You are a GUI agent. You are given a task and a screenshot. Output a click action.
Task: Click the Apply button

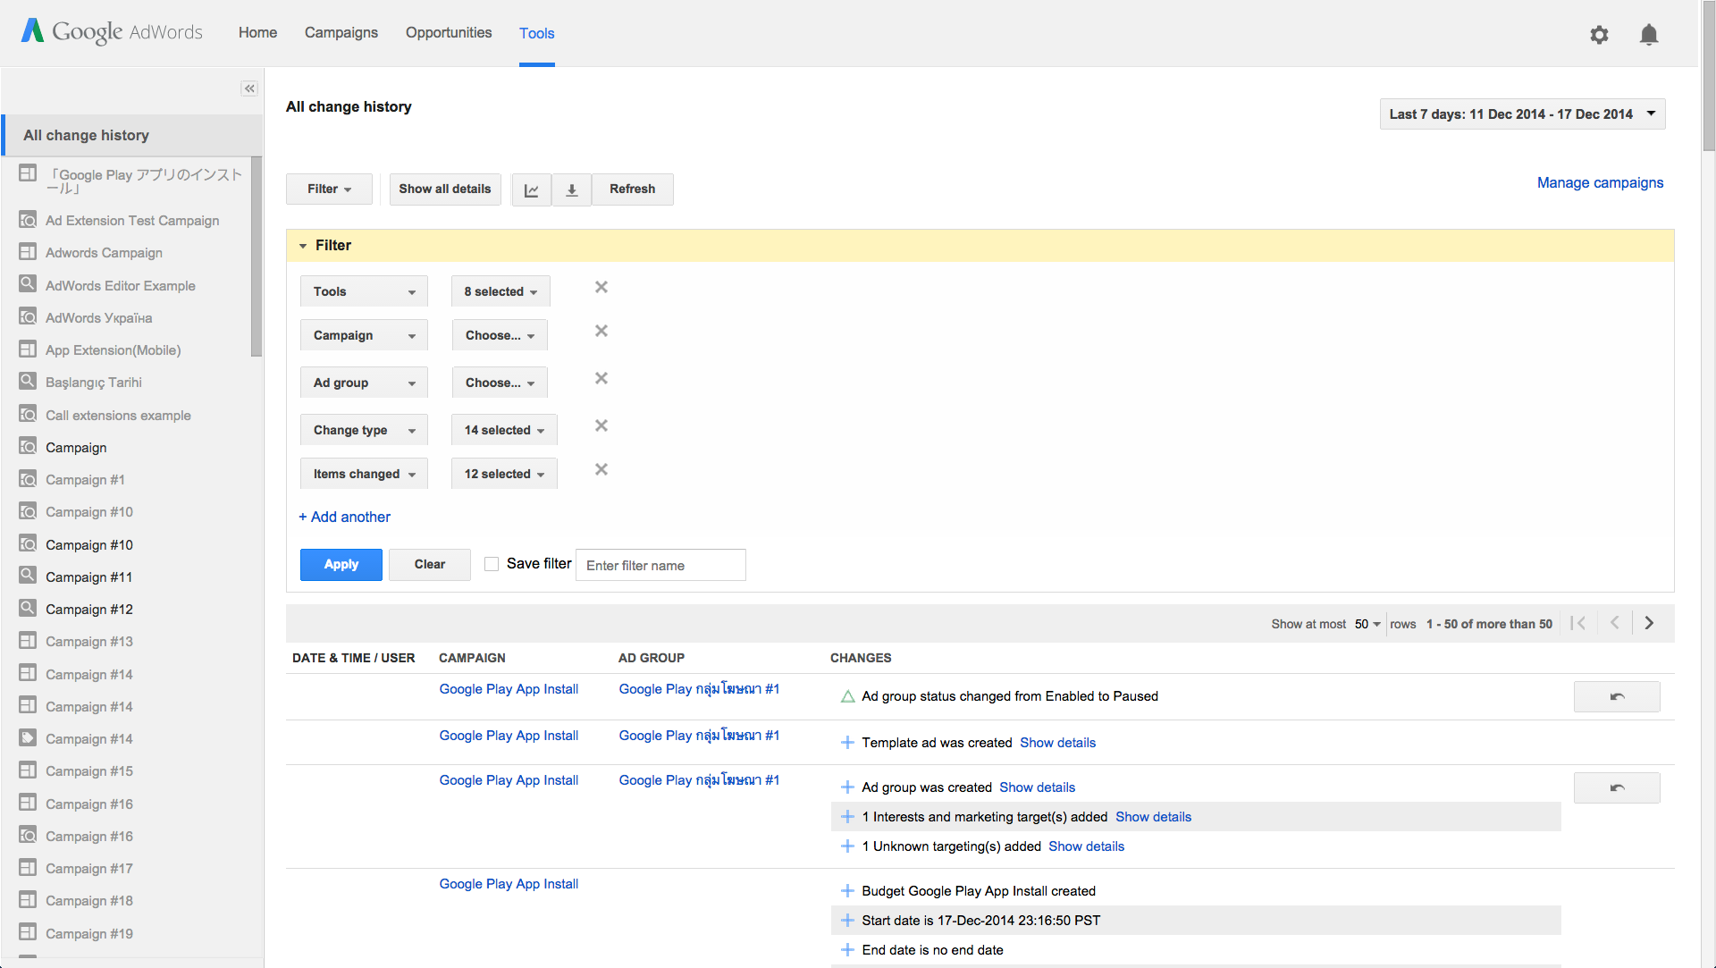click(x=341, y=564)
